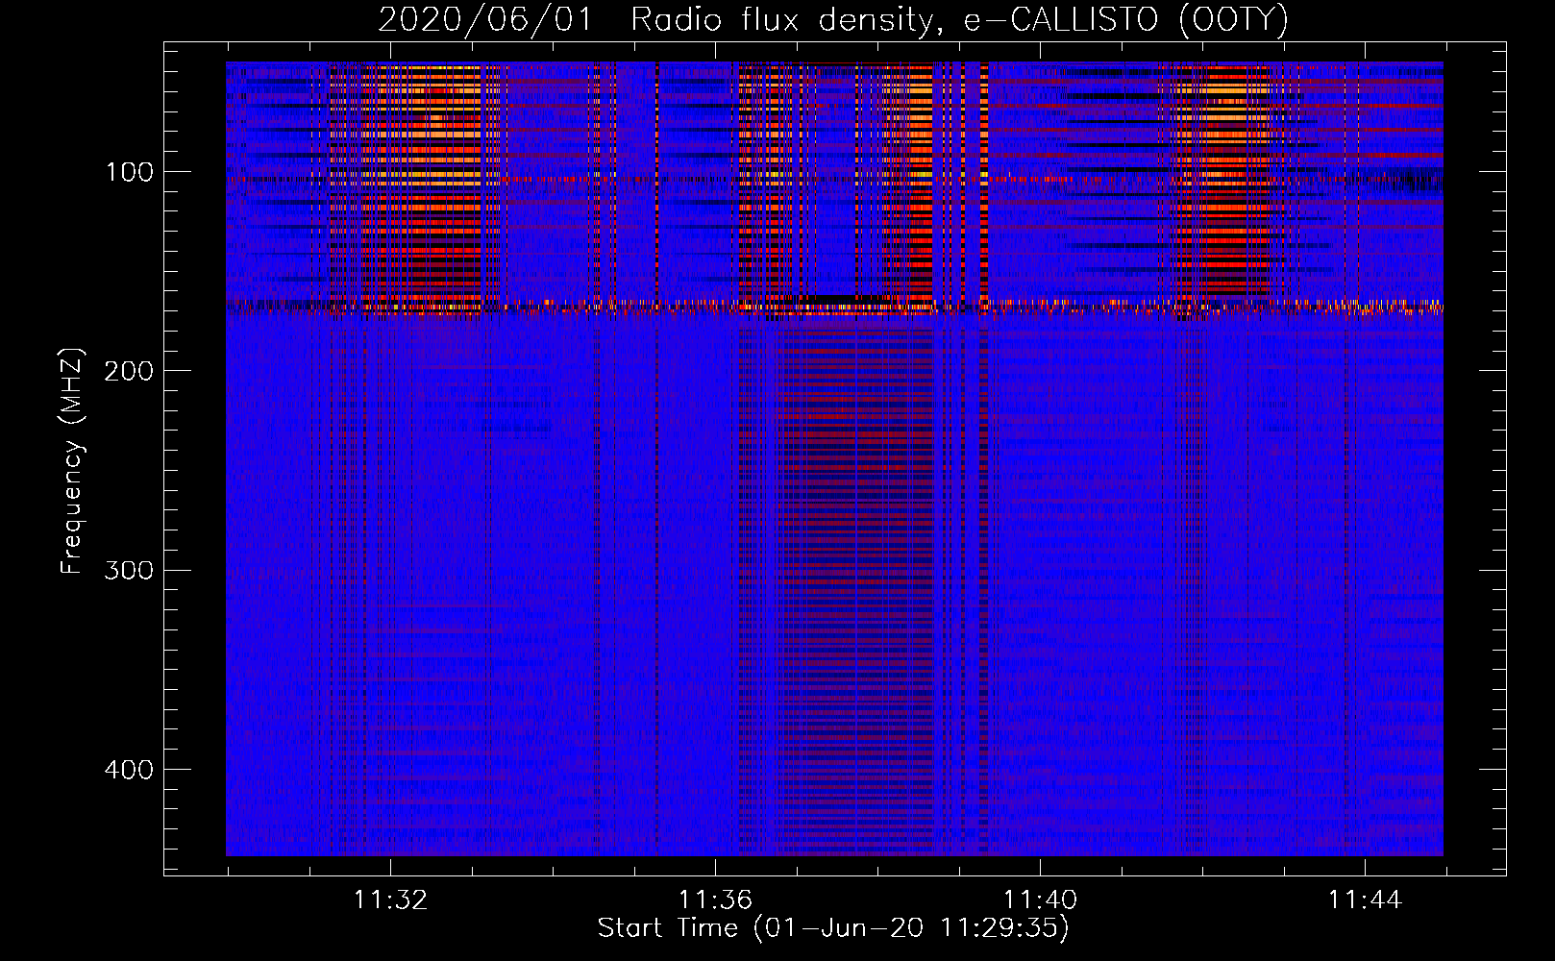The height and width of the screenshot is (961, 1555).
Task: Click the "Start Time (01-Jun-20 11:29:35)" x-axis label
Action: tap(833, 928)
